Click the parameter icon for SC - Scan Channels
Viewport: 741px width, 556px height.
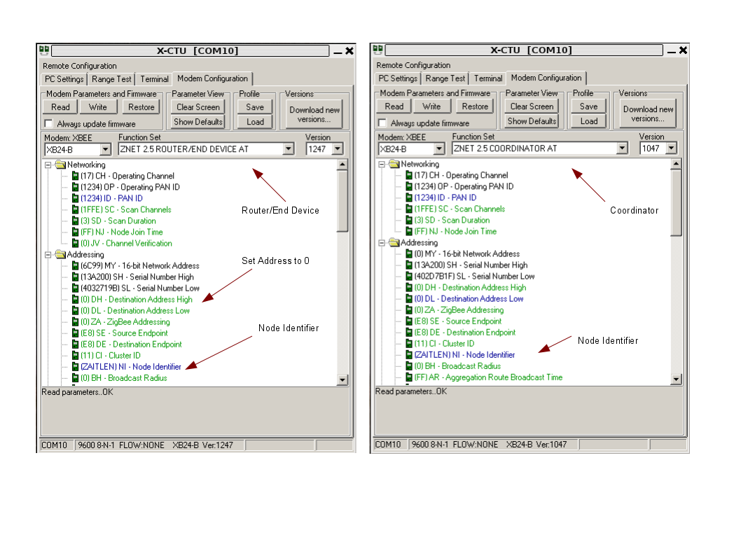[x=74, y=209]
